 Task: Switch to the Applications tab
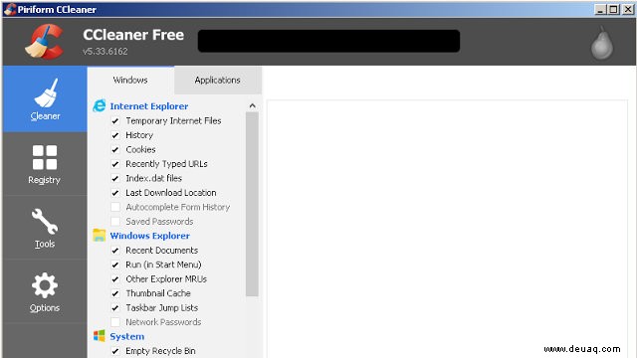[x=217, y=80]
